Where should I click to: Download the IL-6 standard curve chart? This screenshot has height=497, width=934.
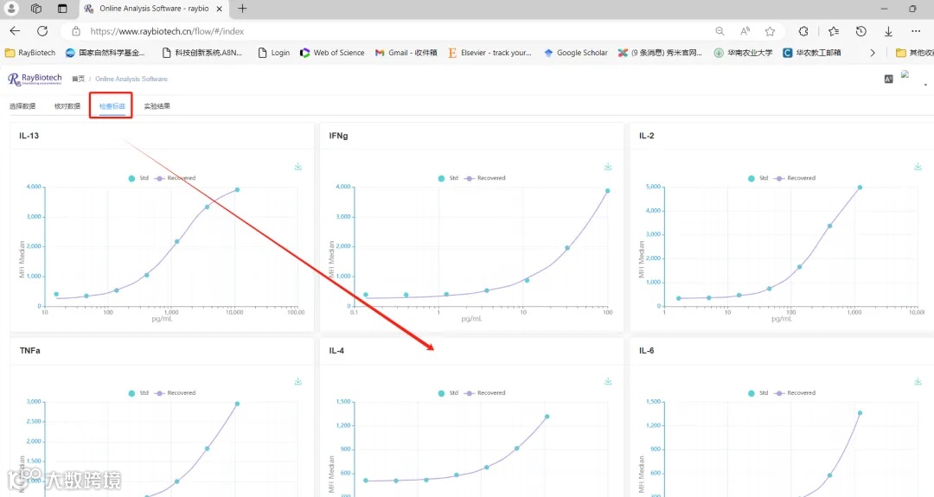[x=918, y=381]
